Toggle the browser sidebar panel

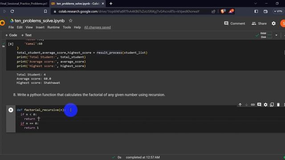click(256, 12)
